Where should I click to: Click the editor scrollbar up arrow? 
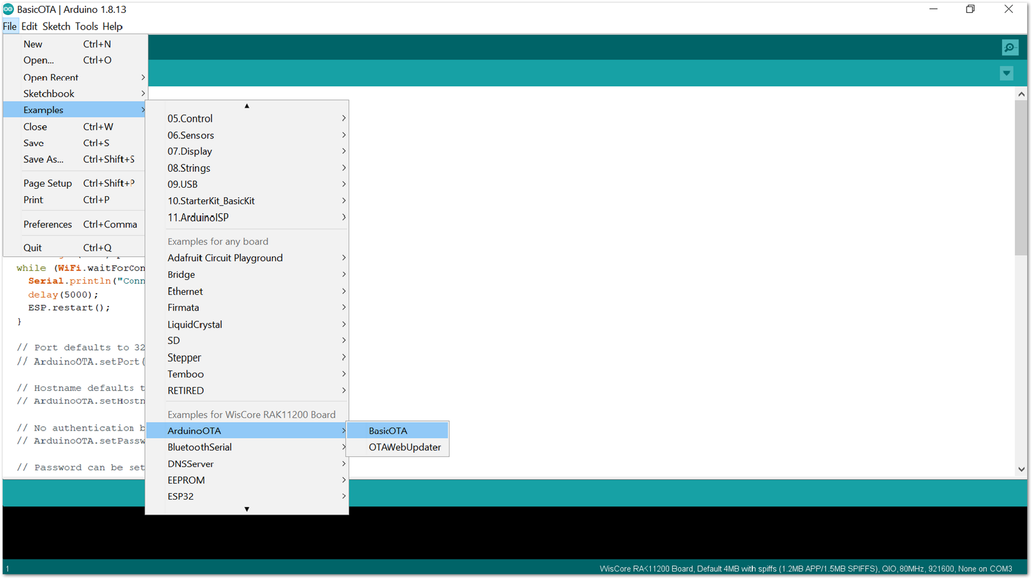[1021, 94]
